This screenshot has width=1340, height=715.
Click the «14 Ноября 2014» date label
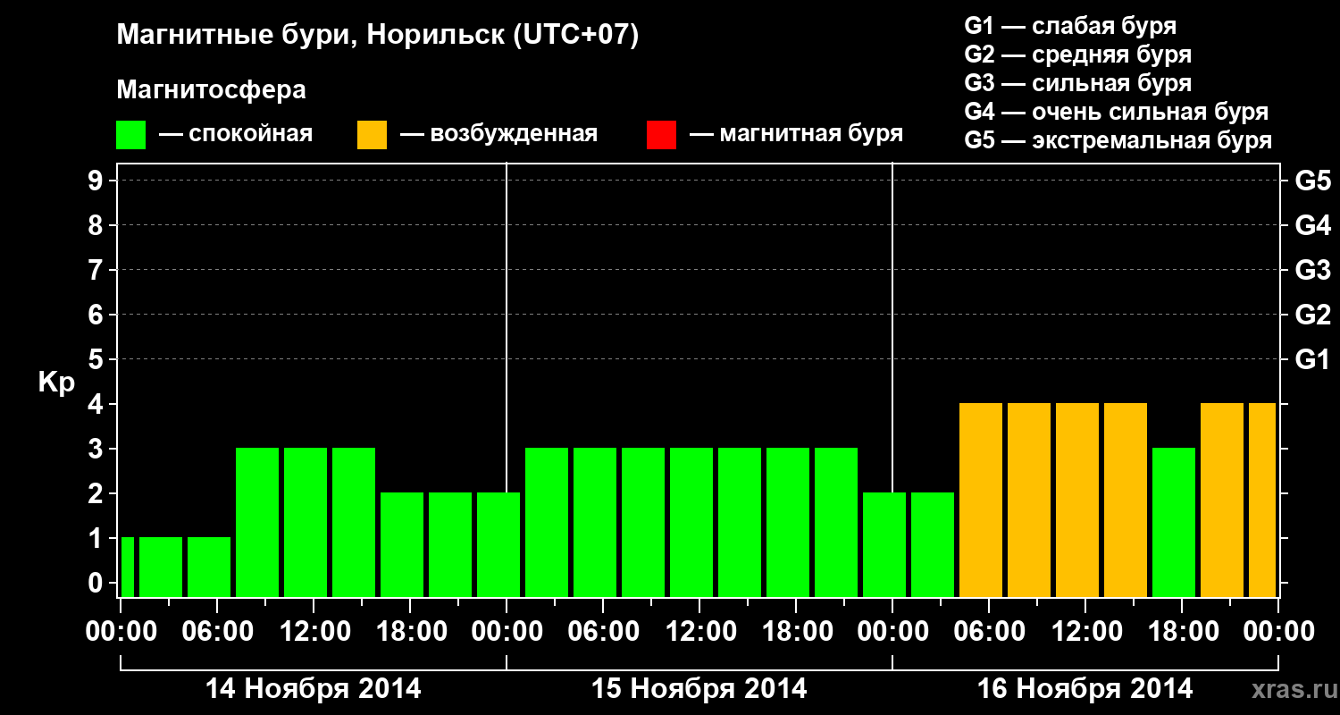314,689
